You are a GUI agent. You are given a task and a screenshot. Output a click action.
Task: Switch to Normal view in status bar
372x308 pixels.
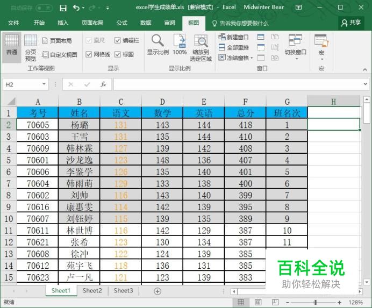click(x=241, y=302)
